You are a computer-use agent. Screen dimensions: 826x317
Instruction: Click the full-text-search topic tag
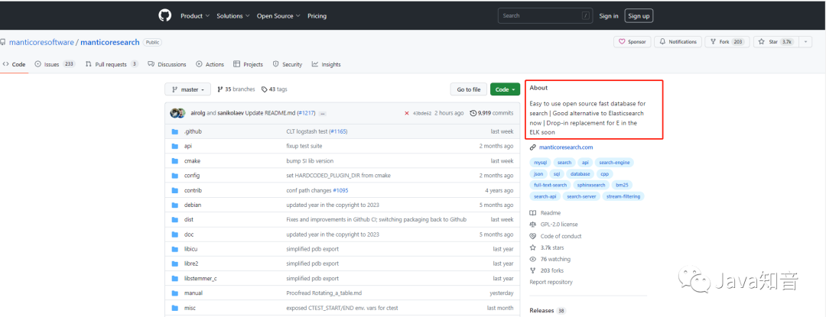point(550,185)
